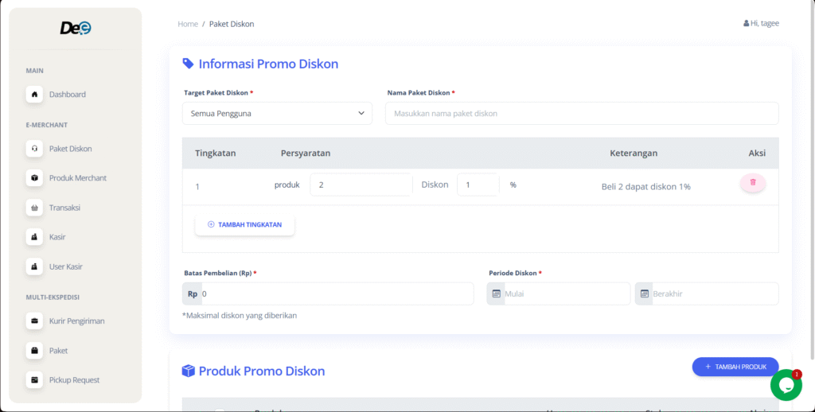Open the Berakhir end date picker
815x412 pixels.
[714, 293]
